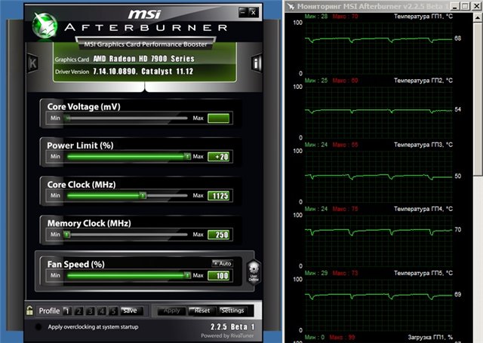Select profile slot 5

(113, 311)
